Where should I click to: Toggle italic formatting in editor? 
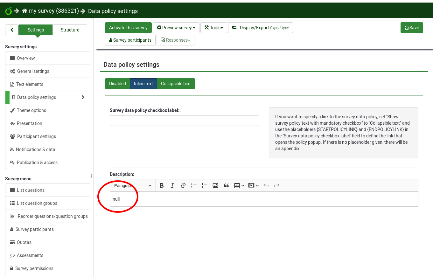(172, 185)
